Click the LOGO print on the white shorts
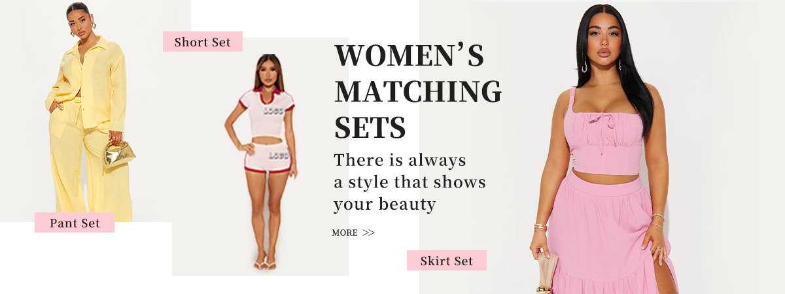 coord(278,155)
